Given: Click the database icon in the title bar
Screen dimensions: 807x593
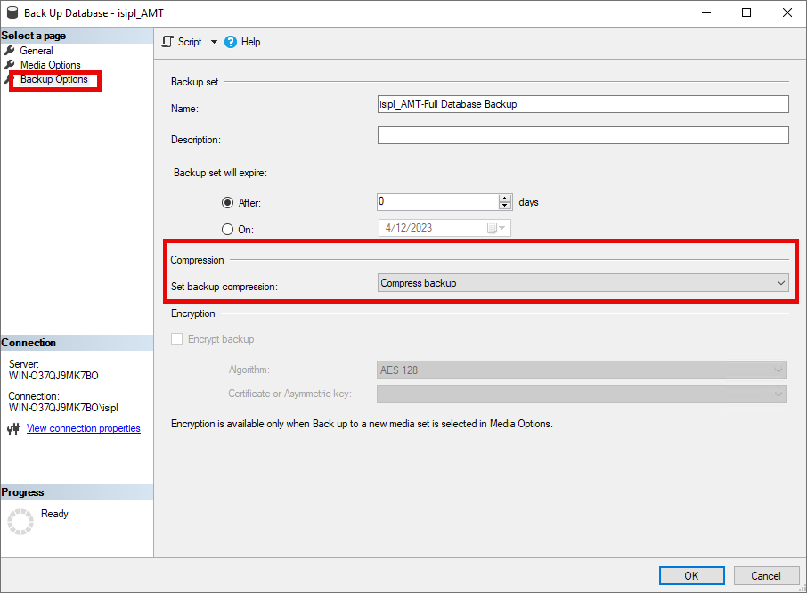Looking at the screenshot, I should click(12, 12).
